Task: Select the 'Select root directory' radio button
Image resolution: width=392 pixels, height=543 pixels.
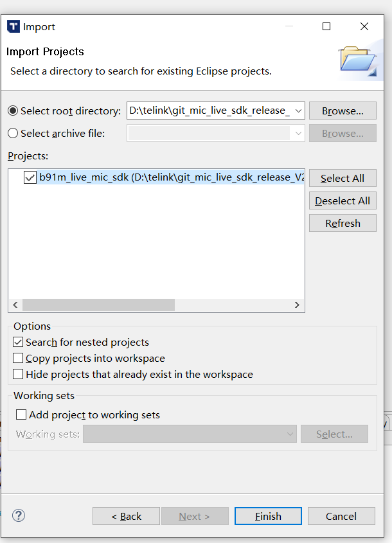Action: (x=13, y=110)
